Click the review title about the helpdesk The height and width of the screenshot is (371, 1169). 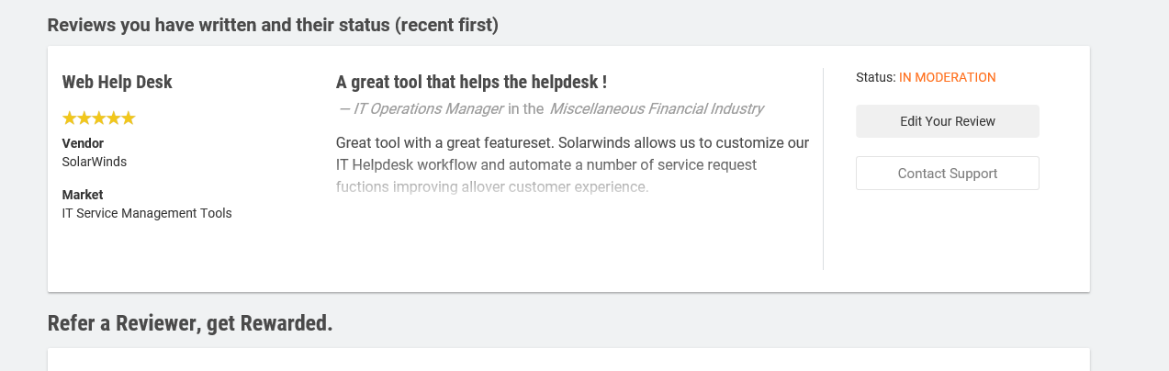471,82
